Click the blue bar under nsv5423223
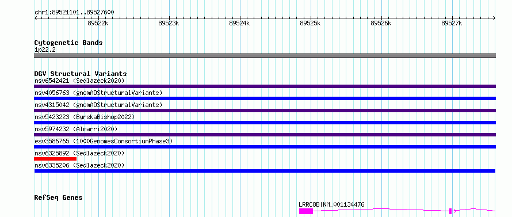512x217 pixels. pyautogui.click(x=265, y=123)
